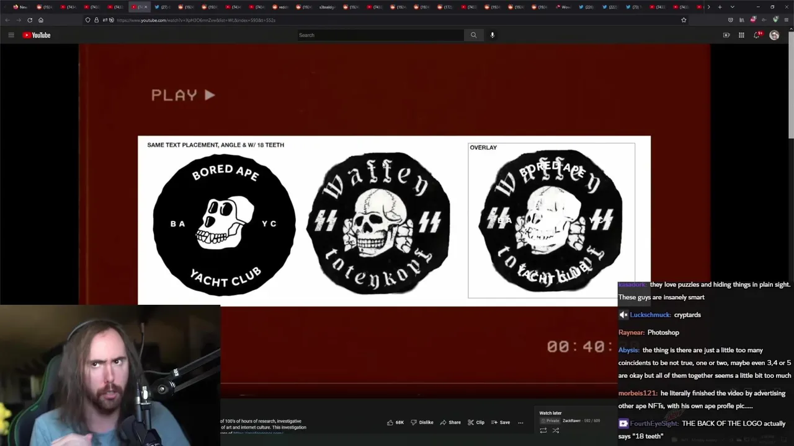Click the green shield extension toolbar icon
This screenshot has height=446, width=794.
pos(775,20)
